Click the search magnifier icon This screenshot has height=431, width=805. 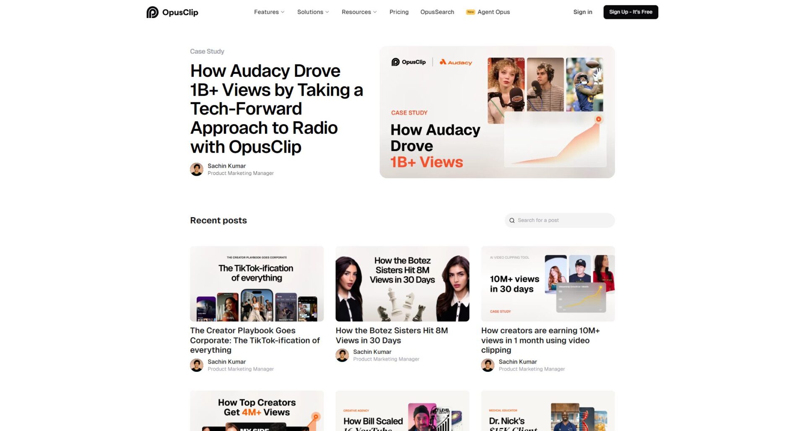pos(512,221)
